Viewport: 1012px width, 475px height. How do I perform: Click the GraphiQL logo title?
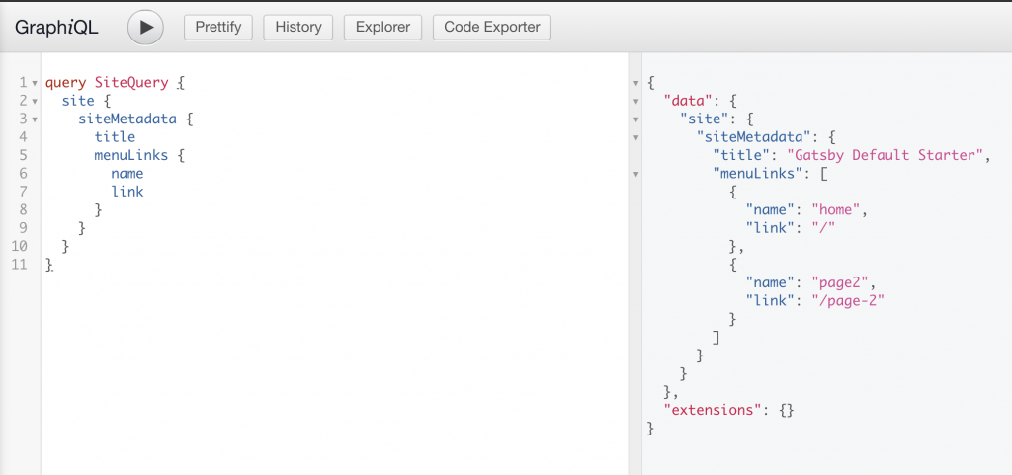[56, 27]
